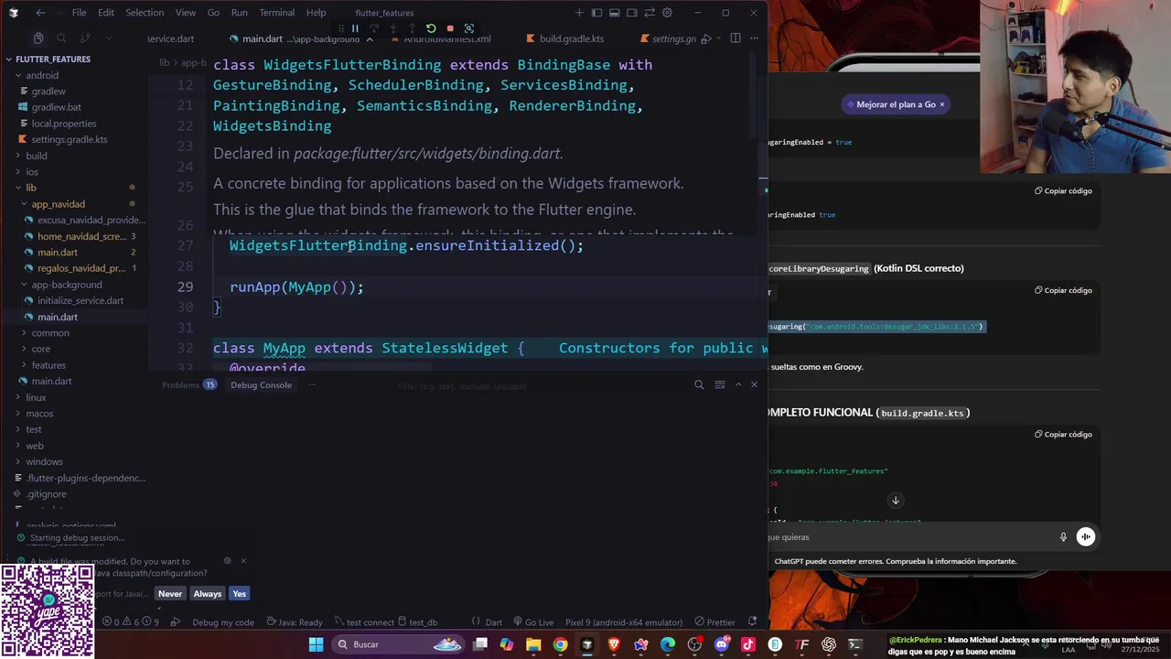Image resolution: width=1171 pixels, height=659 pixels.
Task: Toggle secondary side bar layout icon
Action: pos(632,13)
